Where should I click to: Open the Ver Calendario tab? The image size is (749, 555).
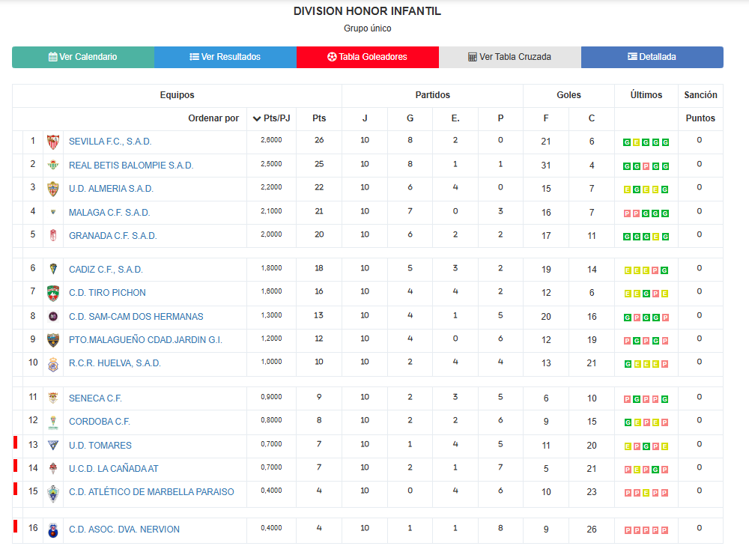coord(82,57)
